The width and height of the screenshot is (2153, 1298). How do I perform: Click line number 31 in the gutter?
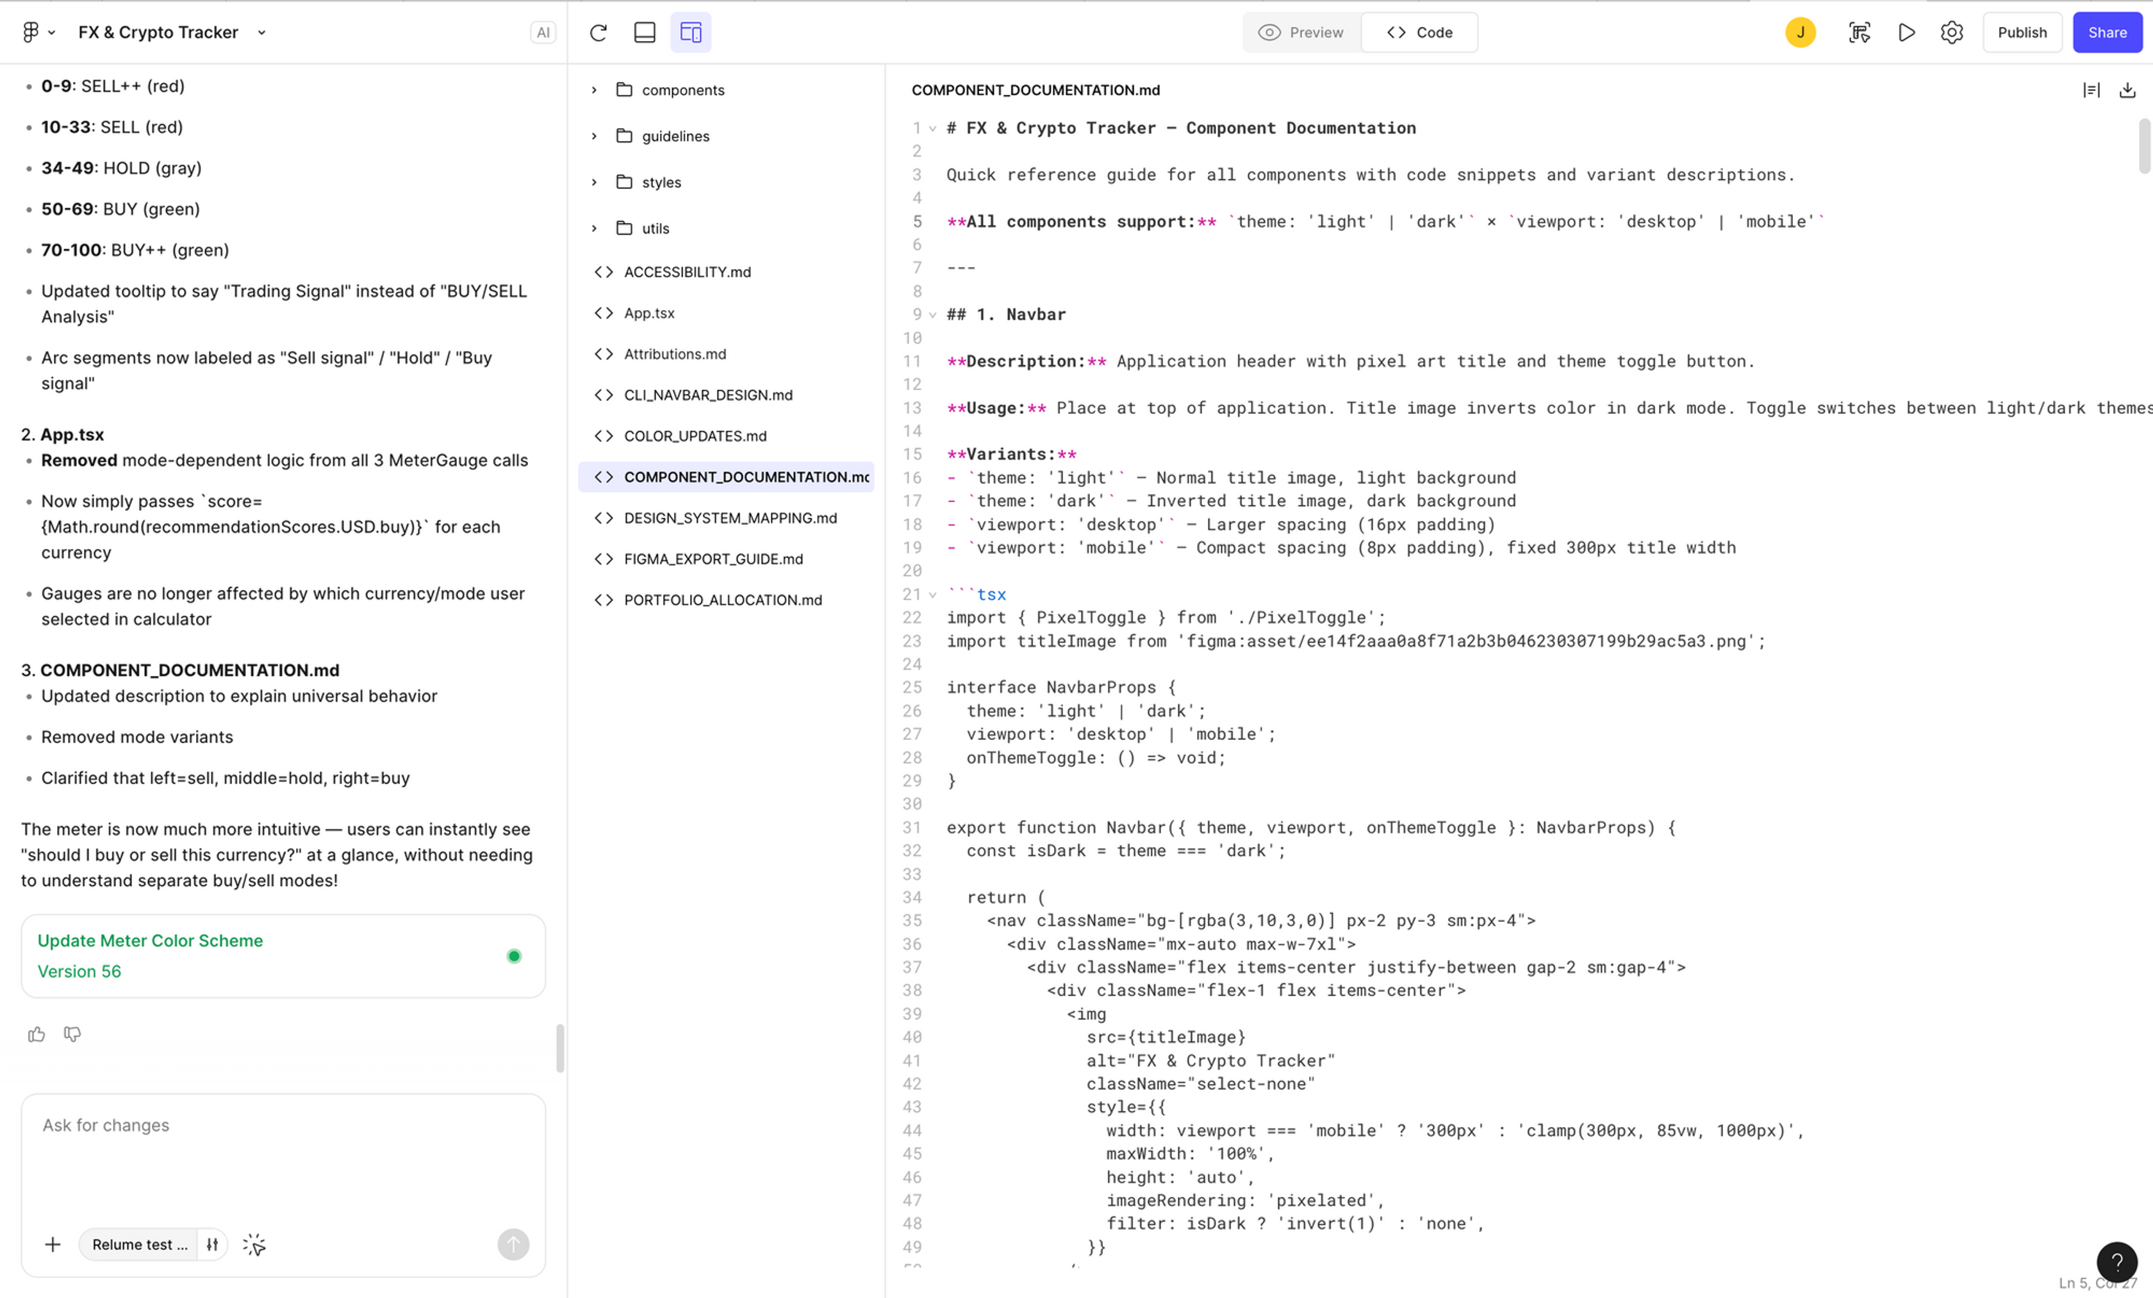[x=911, y=828]
